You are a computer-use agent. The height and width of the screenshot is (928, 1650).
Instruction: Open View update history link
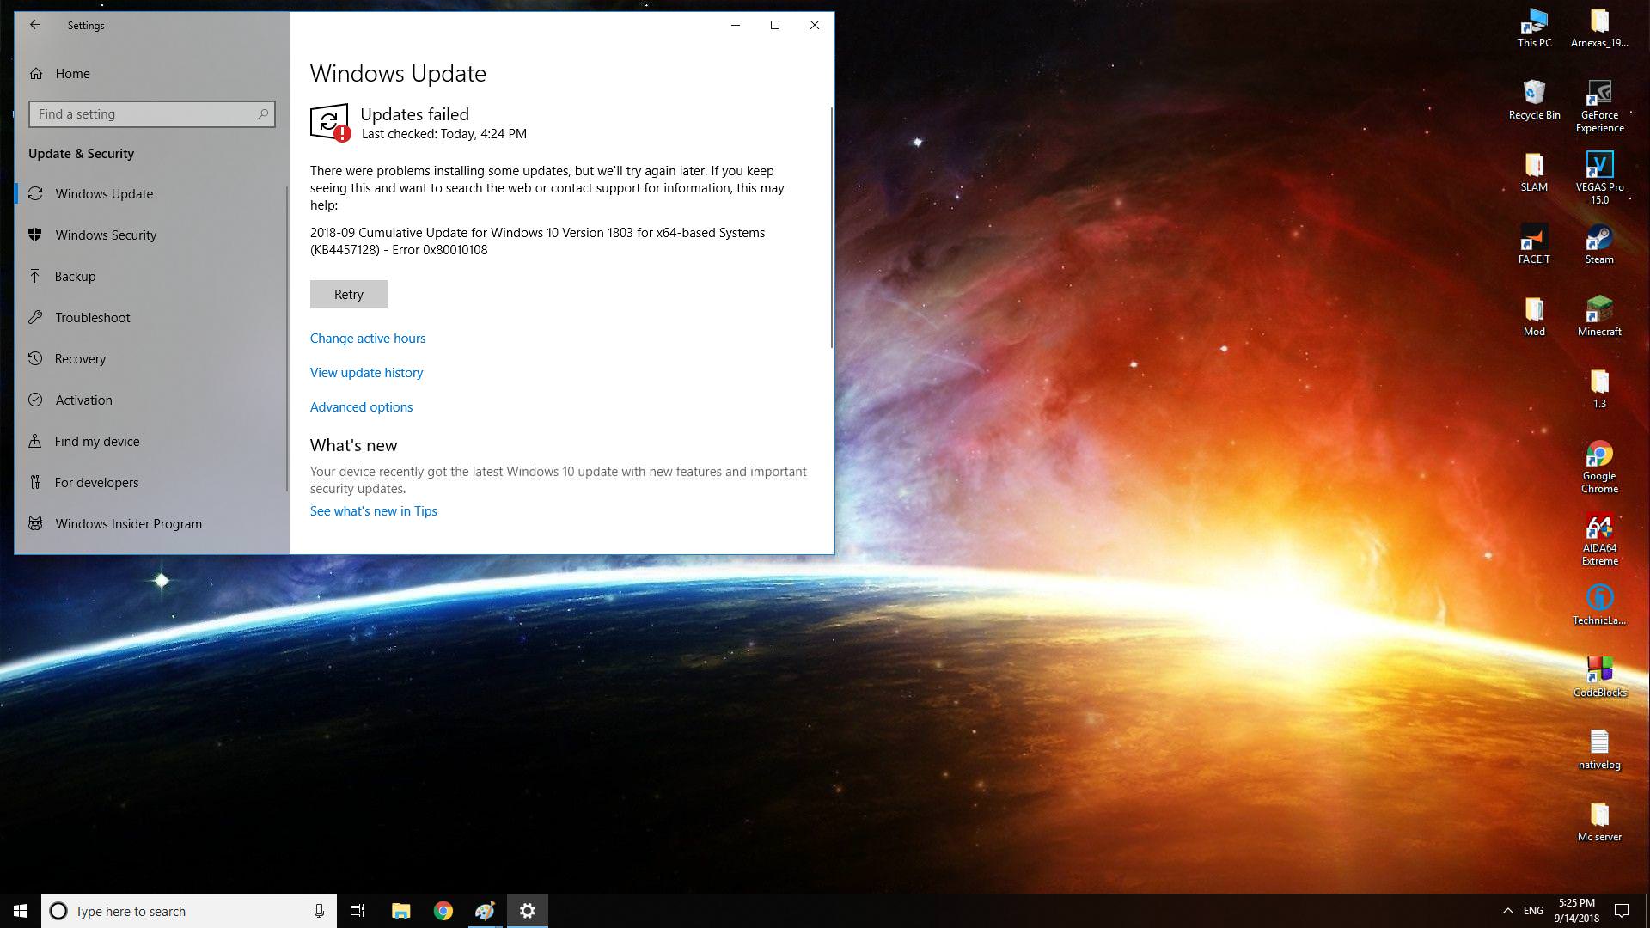[x=366, y=372]
